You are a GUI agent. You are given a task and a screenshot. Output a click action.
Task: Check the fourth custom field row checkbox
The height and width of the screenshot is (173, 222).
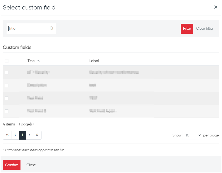[7, 111]
